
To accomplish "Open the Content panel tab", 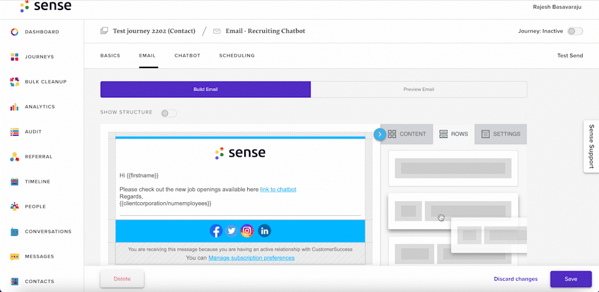I will [x=407, y=134].
